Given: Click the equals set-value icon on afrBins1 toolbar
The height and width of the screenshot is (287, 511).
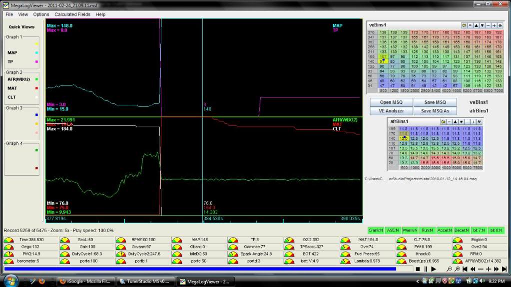Looking at the screenshot, I should (449, 122).
